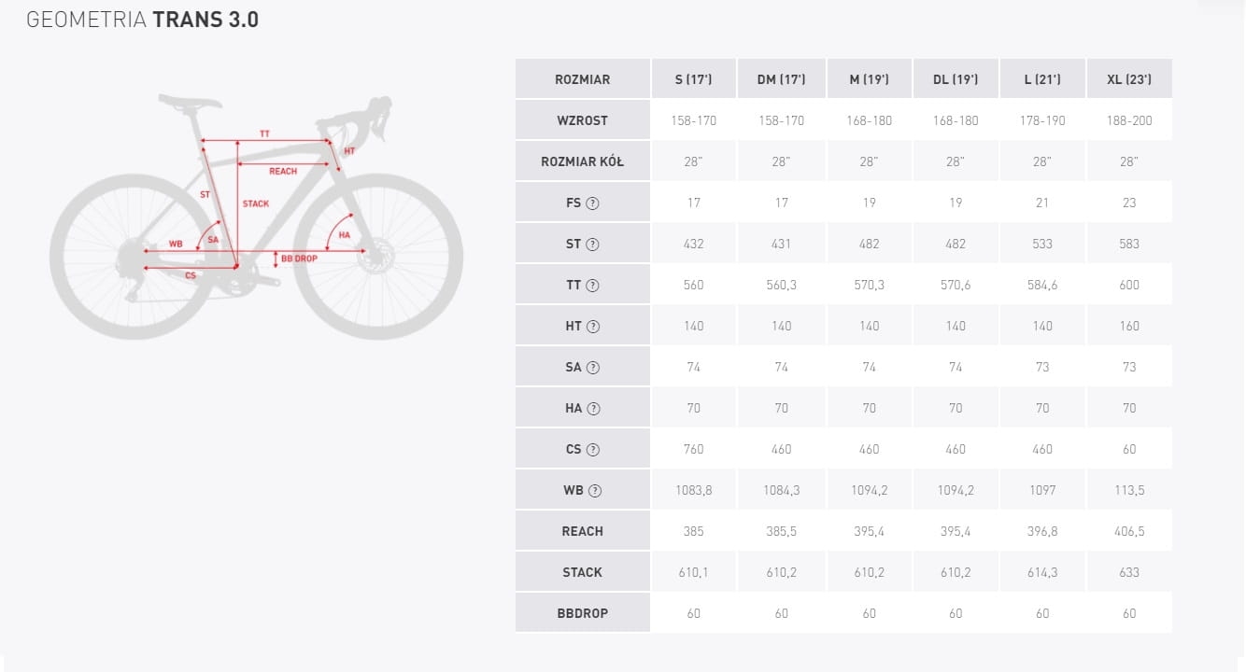Open the ST question mark tooltip
This screenshot has height=672, width=1246.
pos(592,244)
